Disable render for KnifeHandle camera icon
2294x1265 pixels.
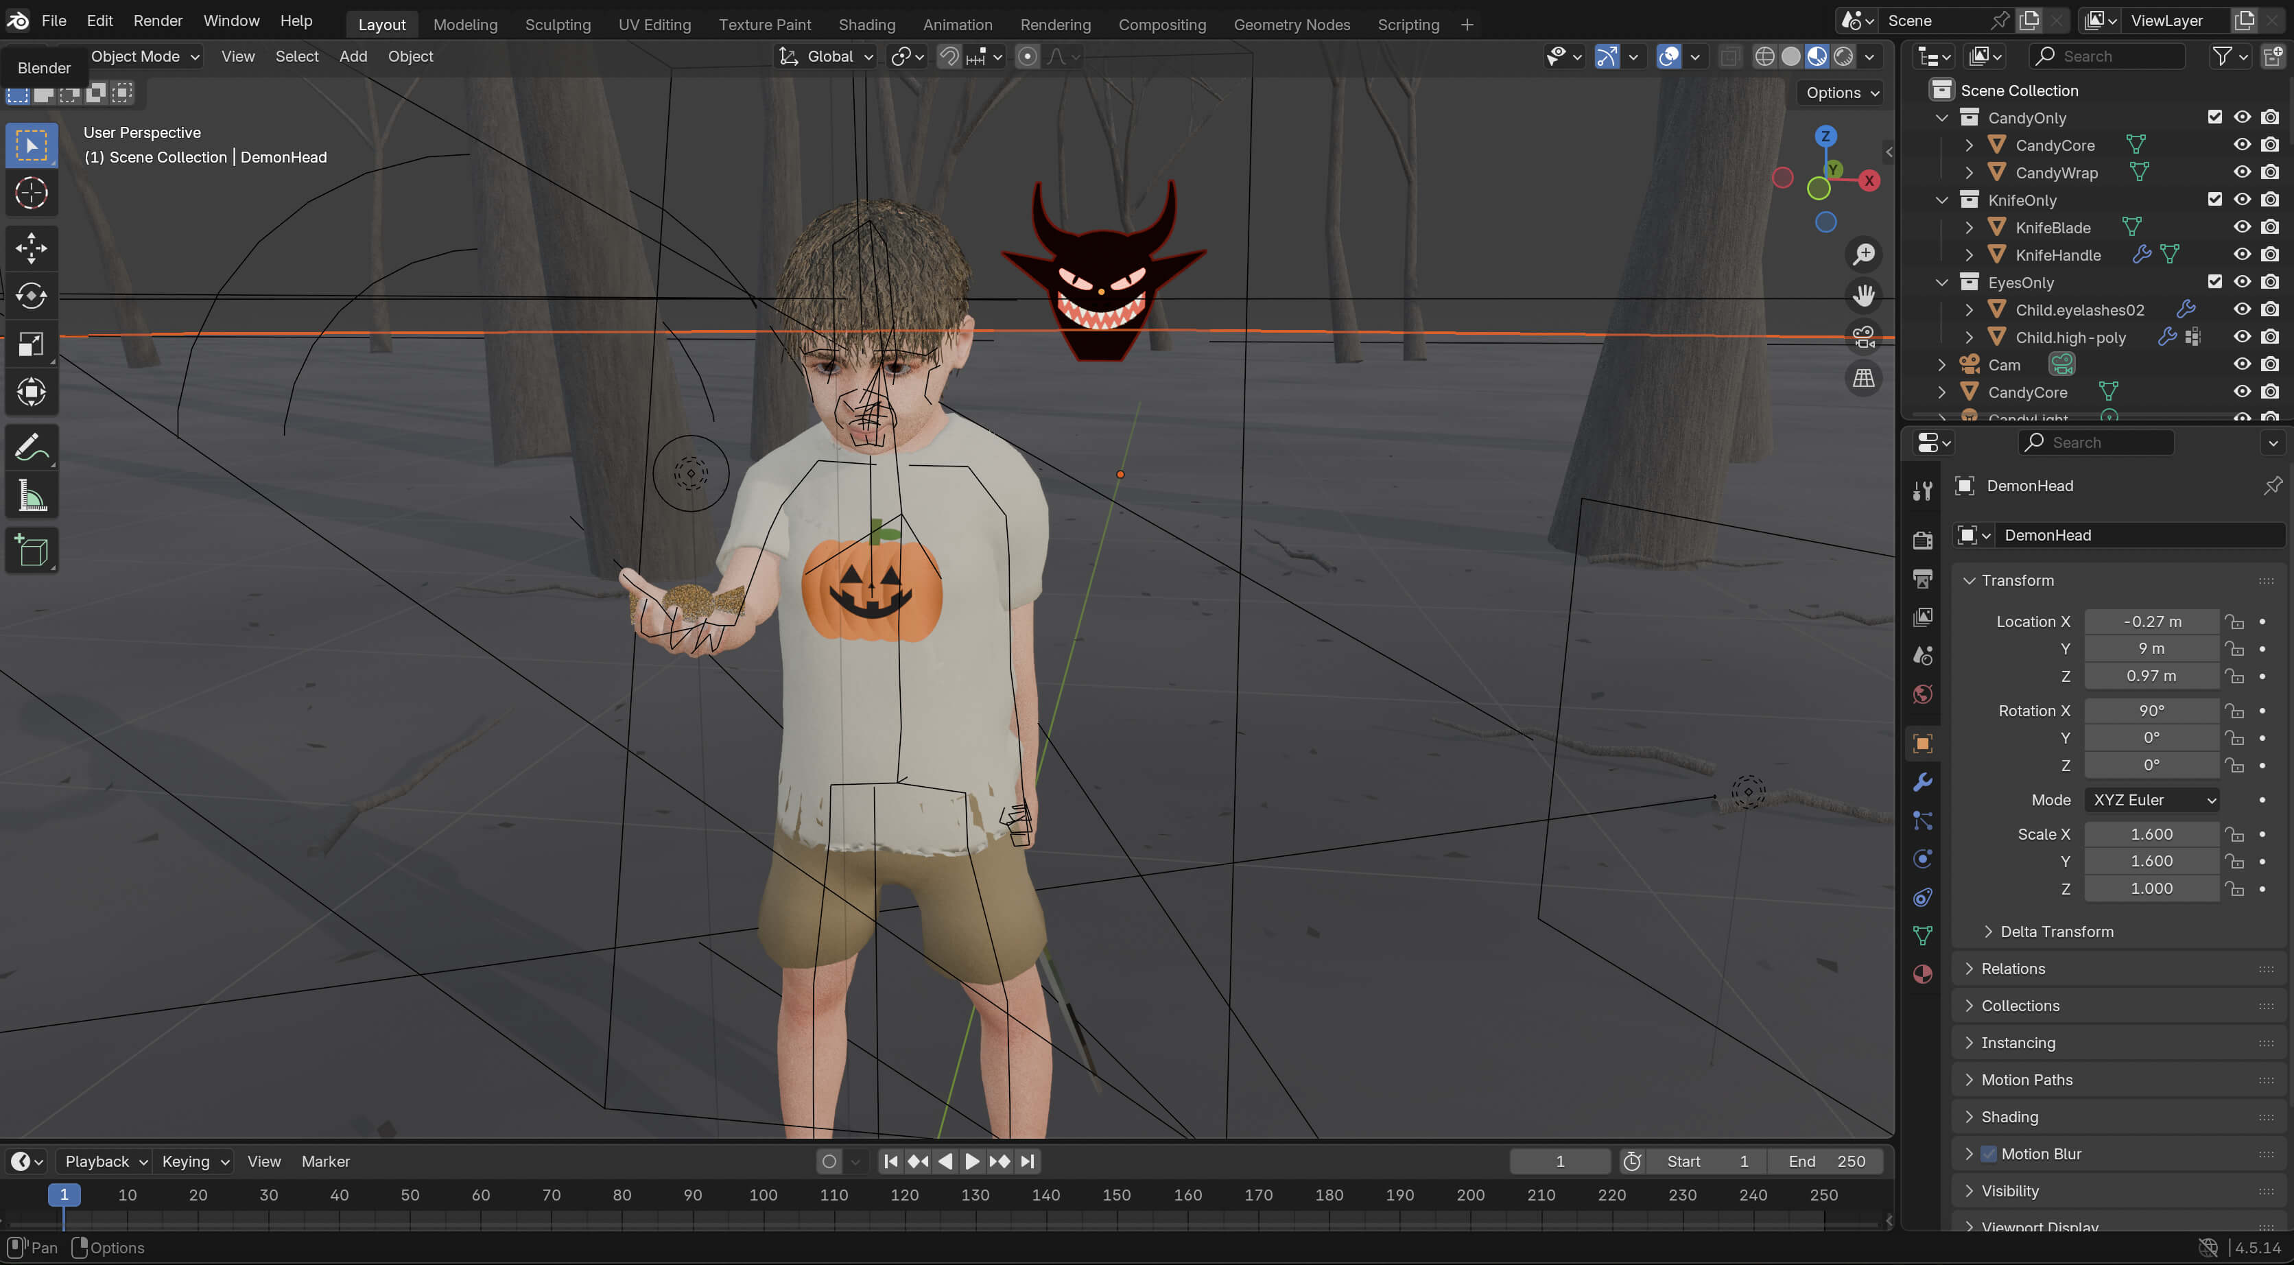point(2270,255)
